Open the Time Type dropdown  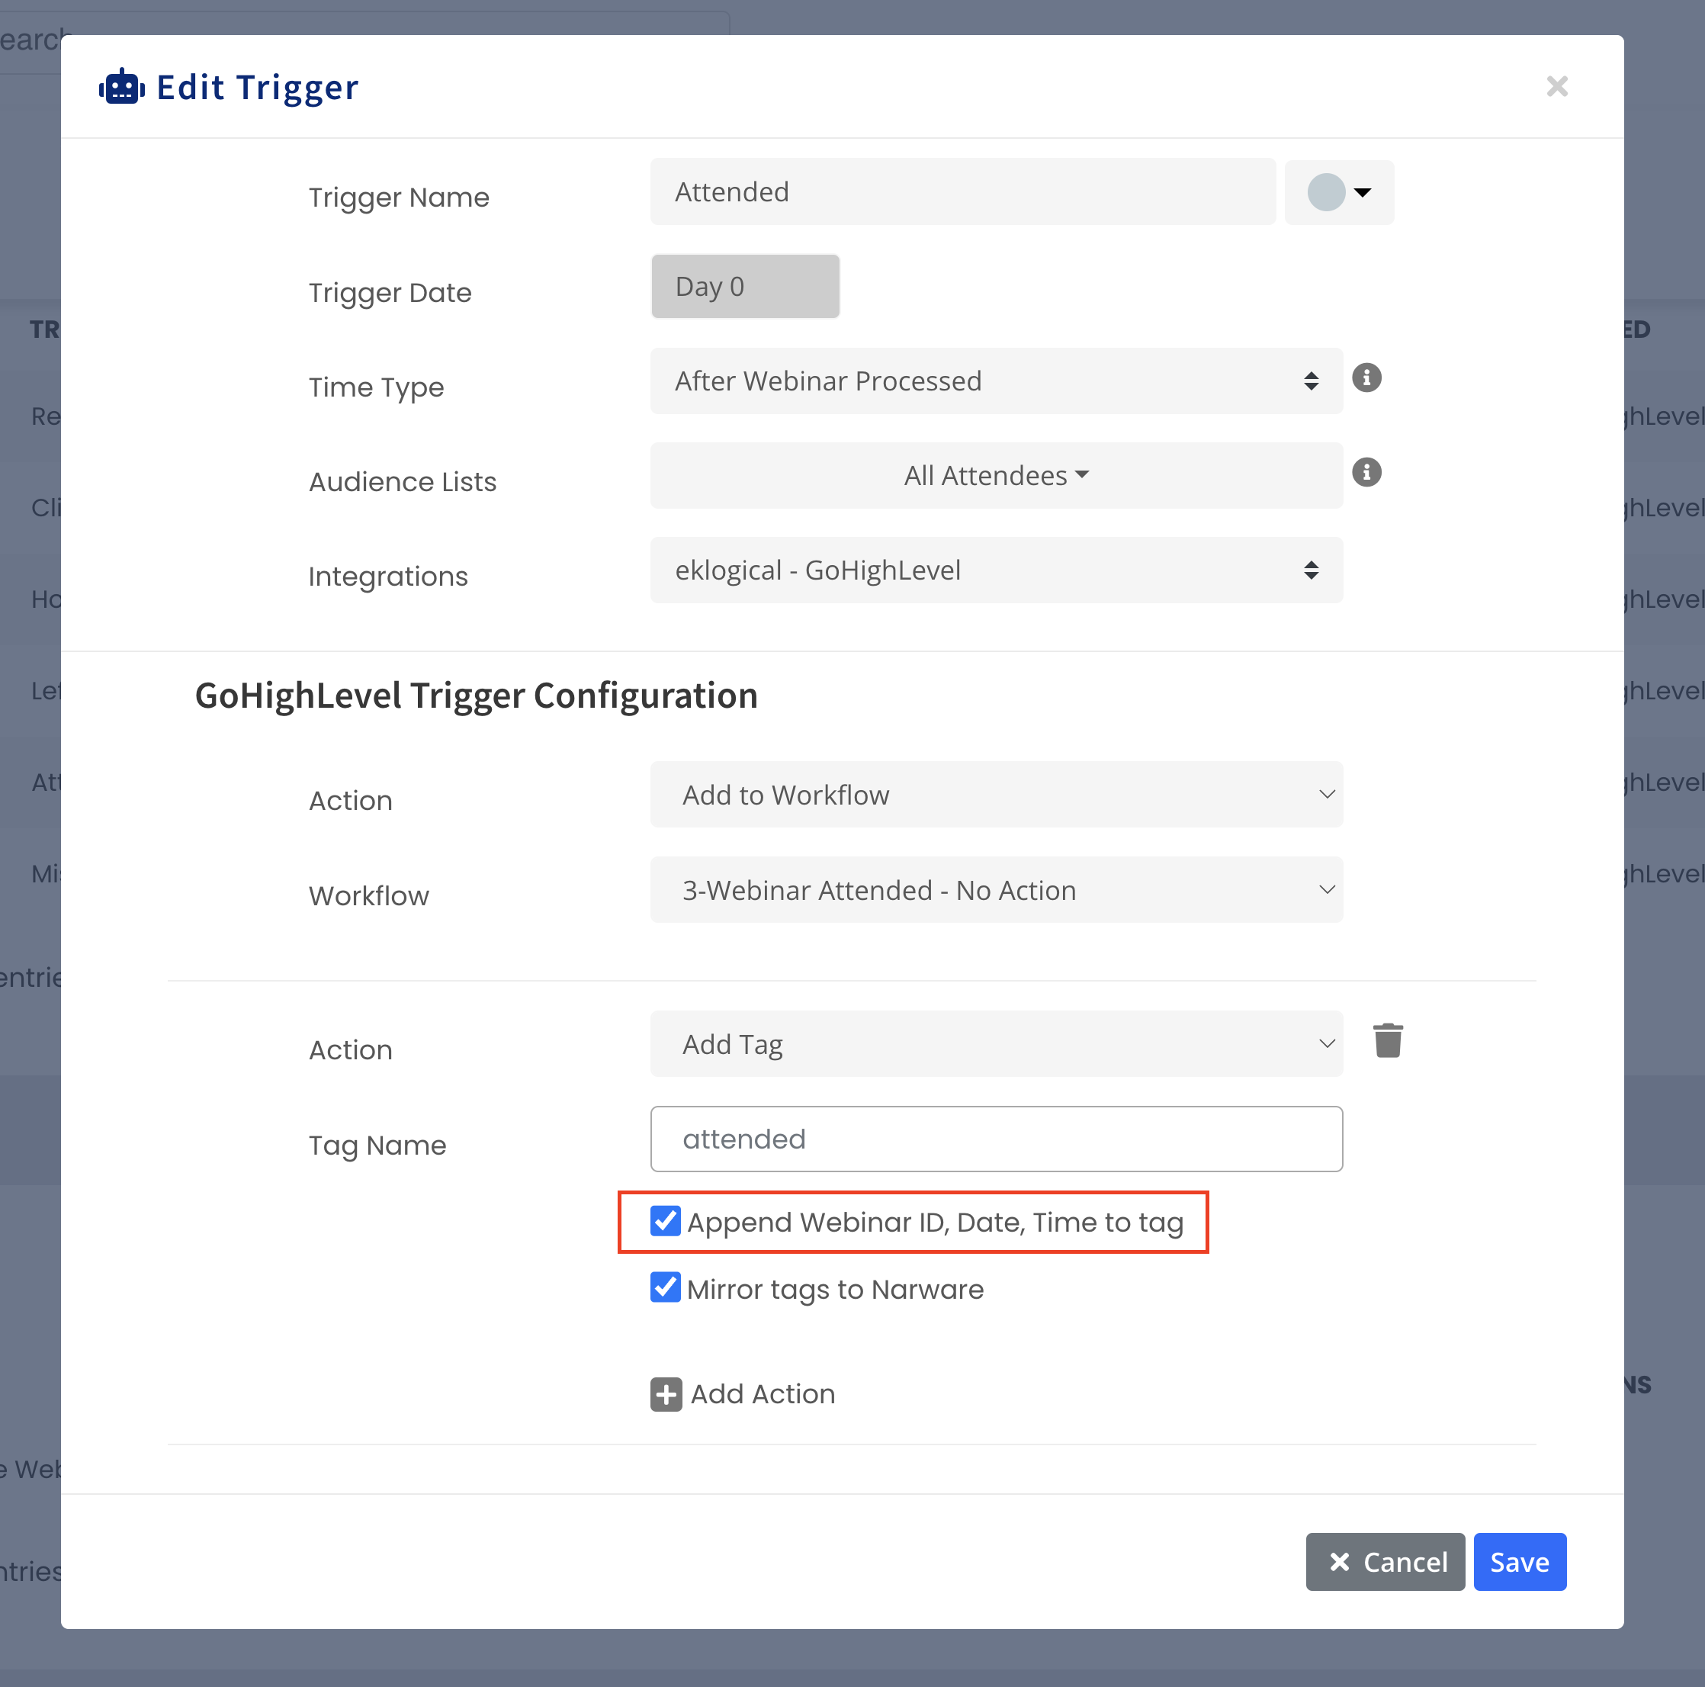997,381
